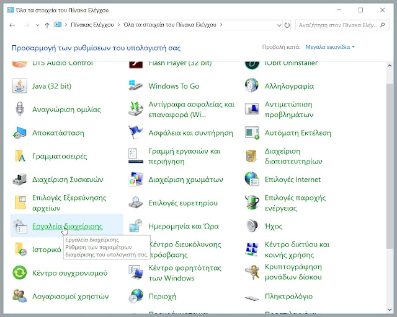Open the Java (32 bit) coffee cup icon
The height and width of the screenshot is (317, 397).
(20, 86)
